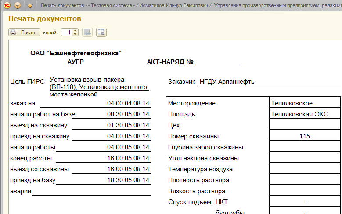The height and width of the screenshot is (214, 342).
Task: Click the конец работы time value
Action: click(128, 158)
